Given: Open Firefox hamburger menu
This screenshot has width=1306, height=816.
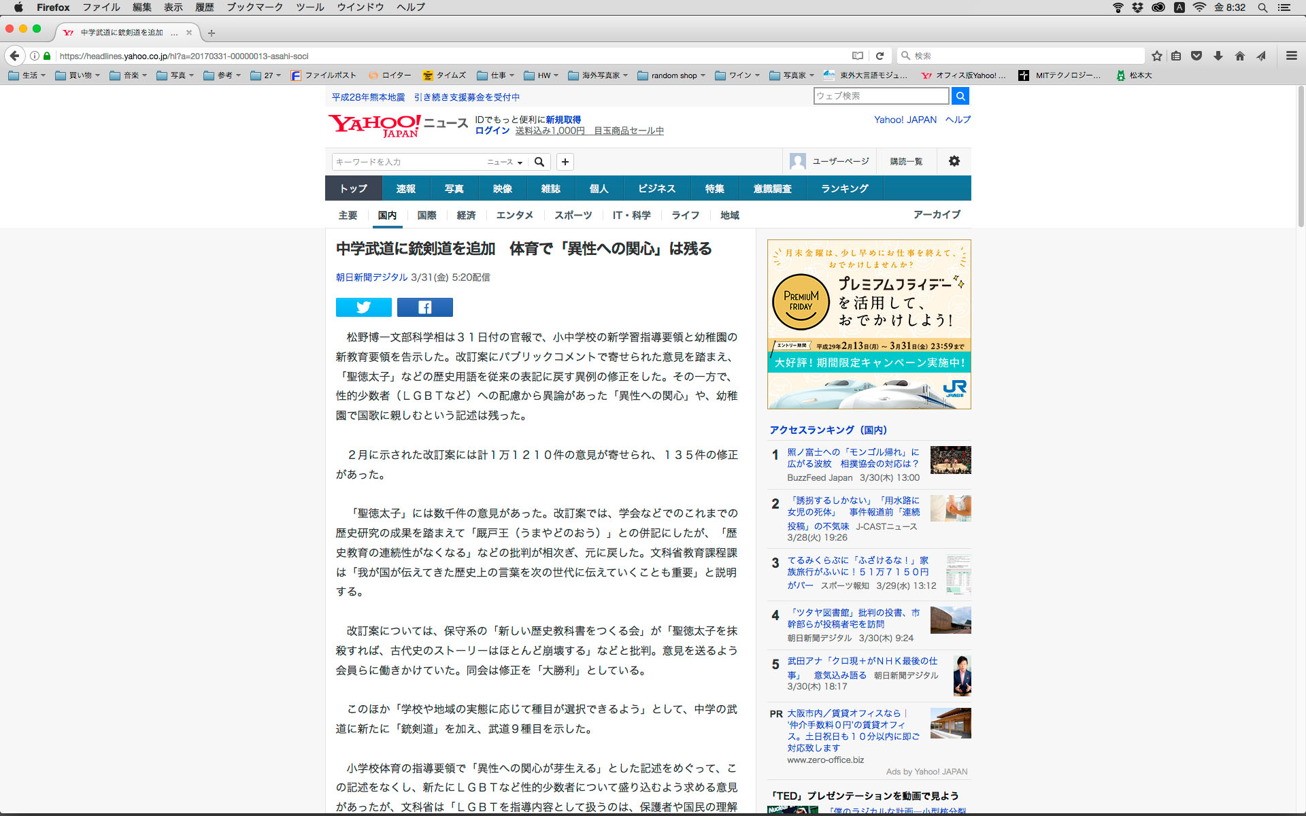Looking at the screenshot, I should [x=1291, y=56].
